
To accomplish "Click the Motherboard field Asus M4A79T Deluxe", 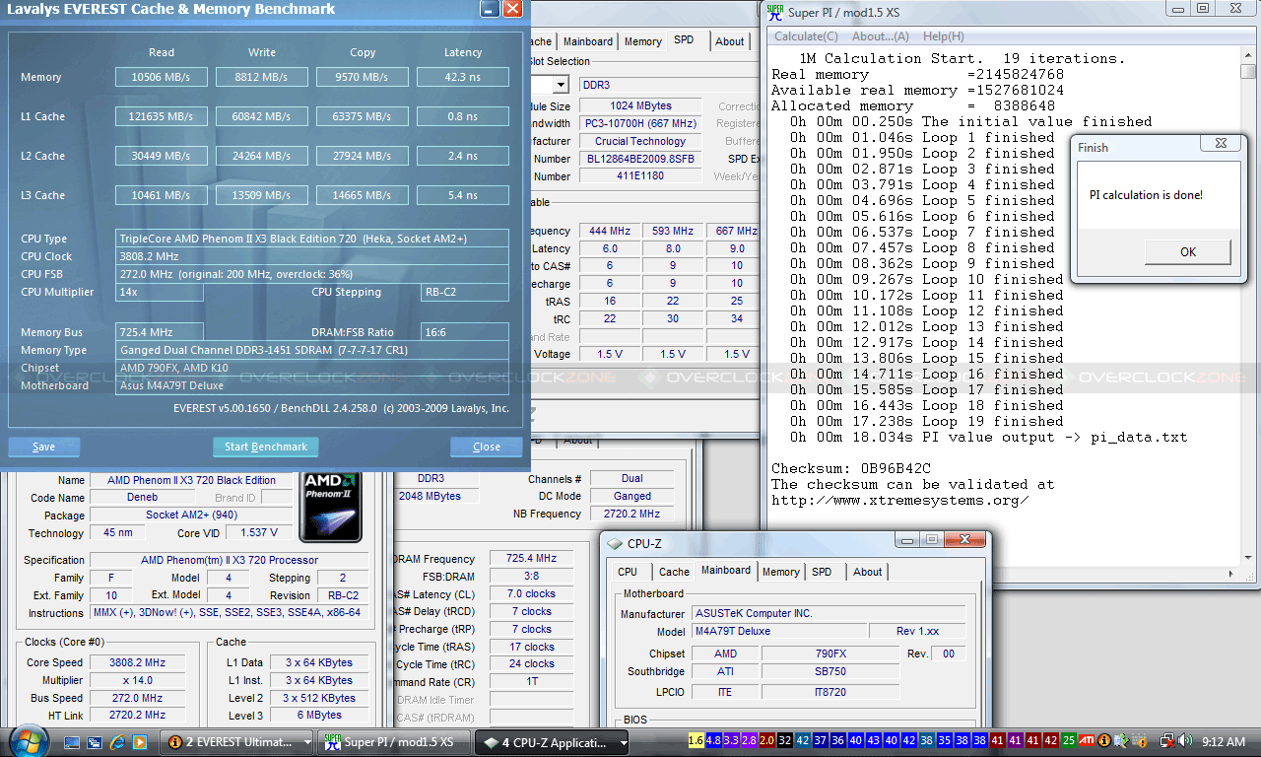I will (x=312, y=385).
